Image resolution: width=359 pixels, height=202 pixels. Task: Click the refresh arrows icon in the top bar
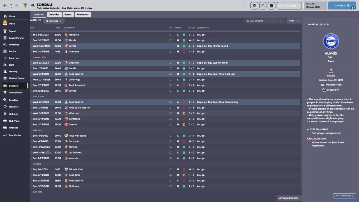pyautogui.click(x=263, y=6)
